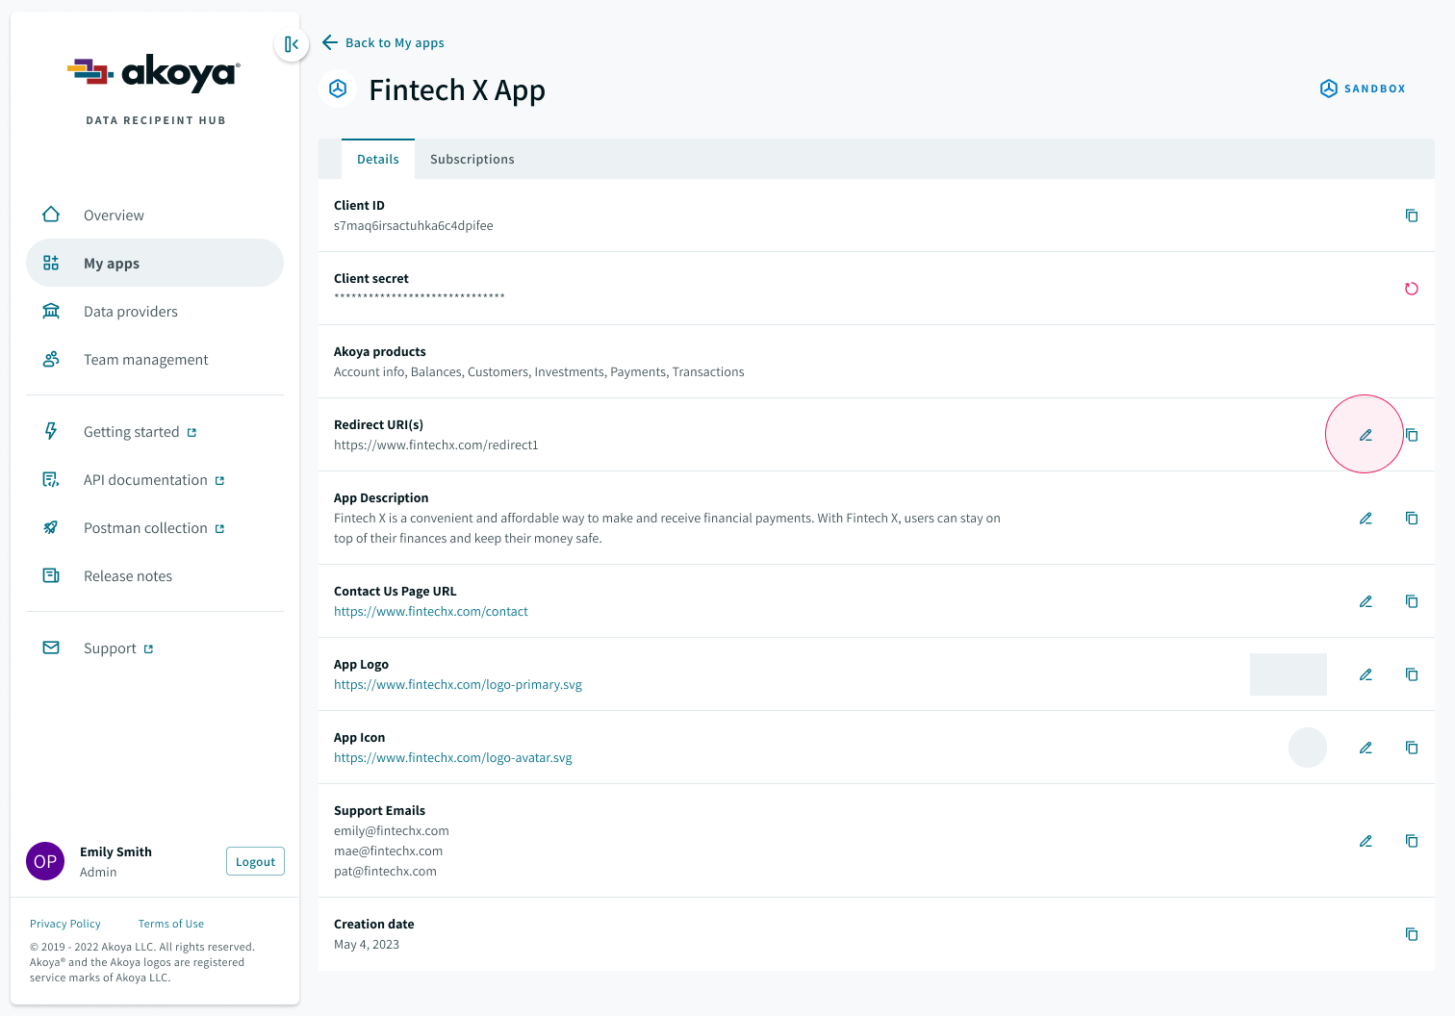Switch to the Subscriptions tab
Image resolution: width=1455 pixels, height=1016 pixels.
(472, 159)
